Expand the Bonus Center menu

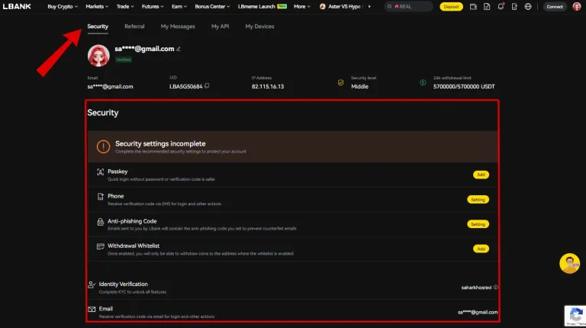coord(212,6)
